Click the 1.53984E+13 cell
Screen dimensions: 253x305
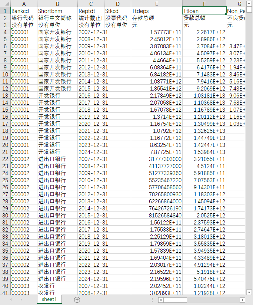pos(204,152)
